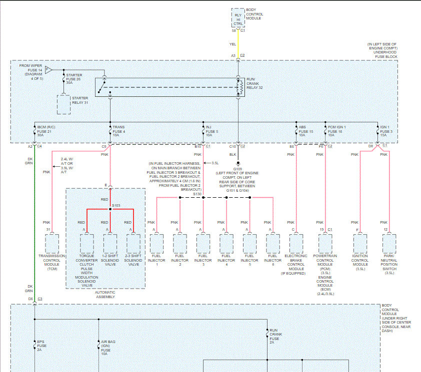Click the BLK wire label near C10
Image resolution: width=421 pixels, height=372 pixels.
tap(233, 154)
